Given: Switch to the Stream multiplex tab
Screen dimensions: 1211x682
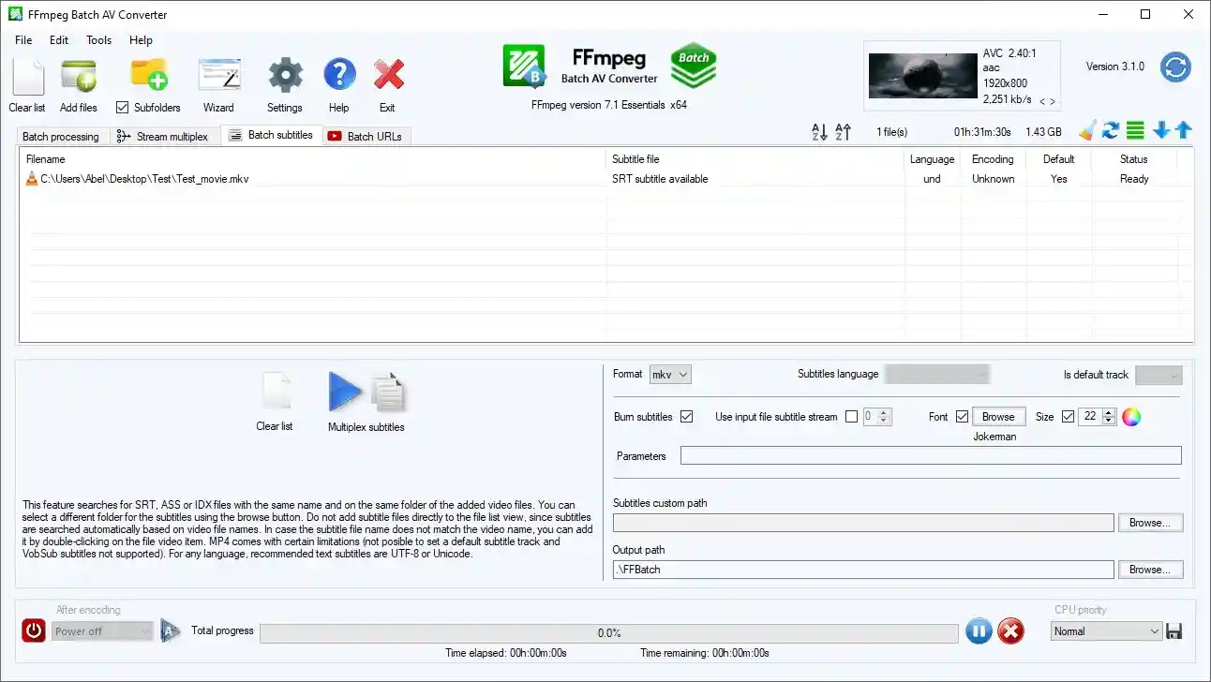Looking at the screenshot, I should coord(163,137).
